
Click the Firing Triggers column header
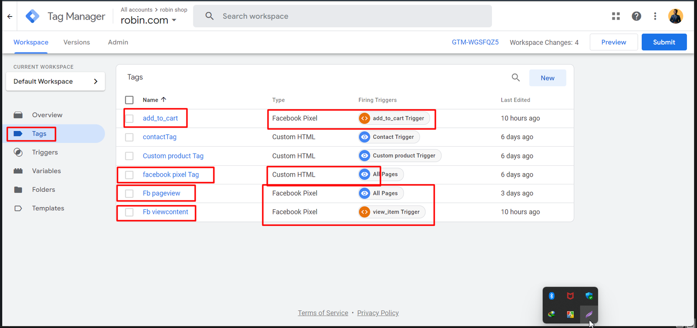click(x=377, y=100)
